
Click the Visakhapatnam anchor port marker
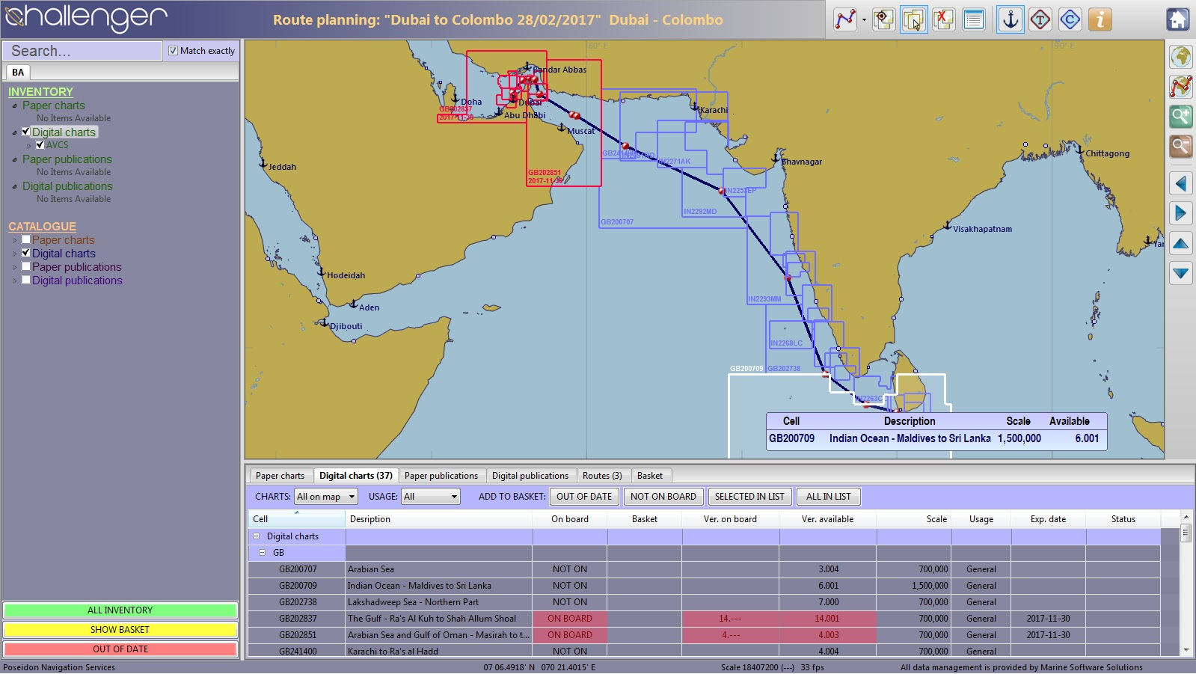(947, 225)
